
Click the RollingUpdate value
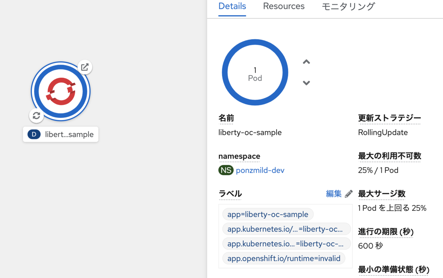(383, 132)
